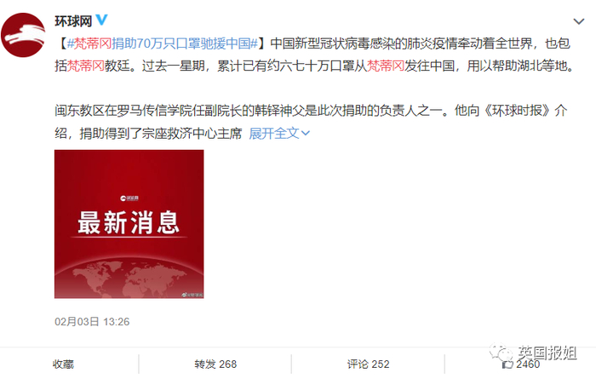The height and width of the screenshot is (379, 596).
Task: Click red 梵蒂冈 keyword before 发往中国
Action: pyautogui.click(x=386, y=66)
